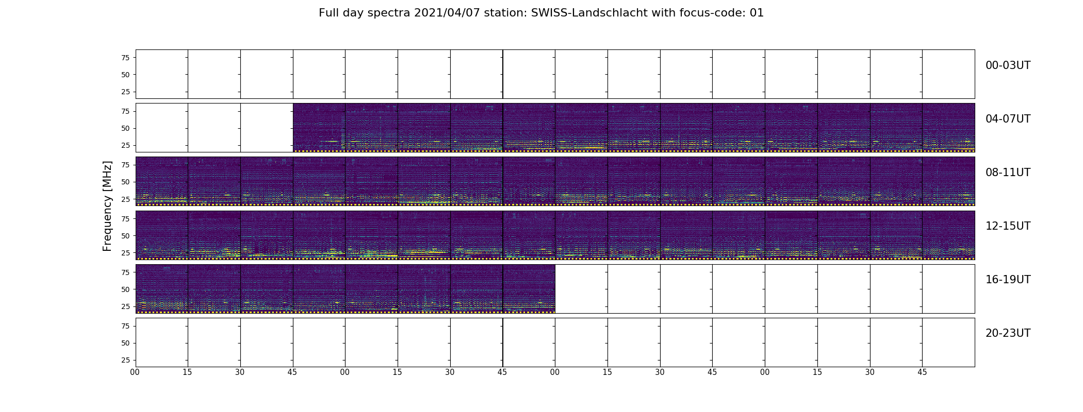The height and width of the screenshot is (412, 1083).
Task: Click the last '45' label on the time axis
Action: click(x=922, y=372)
